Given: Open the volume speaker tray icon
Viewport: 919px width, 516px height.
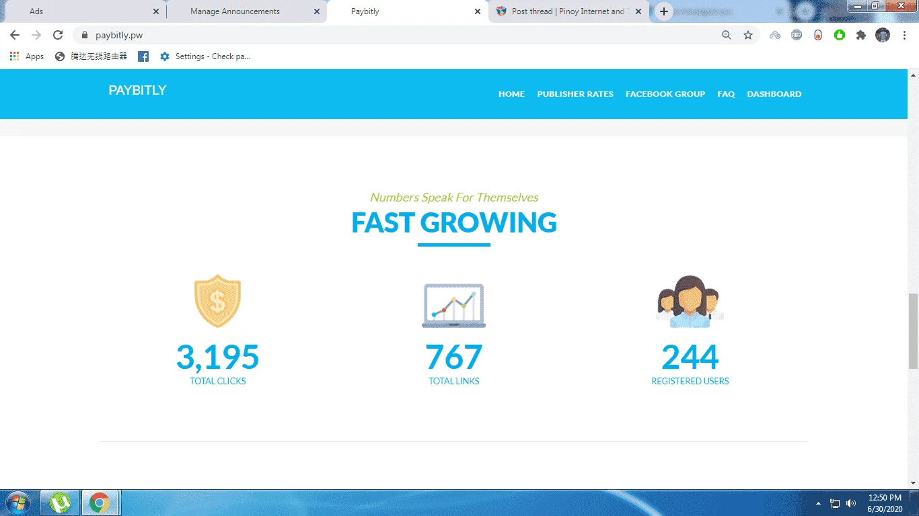Looking at the screenshot, I should pos(851,503).
